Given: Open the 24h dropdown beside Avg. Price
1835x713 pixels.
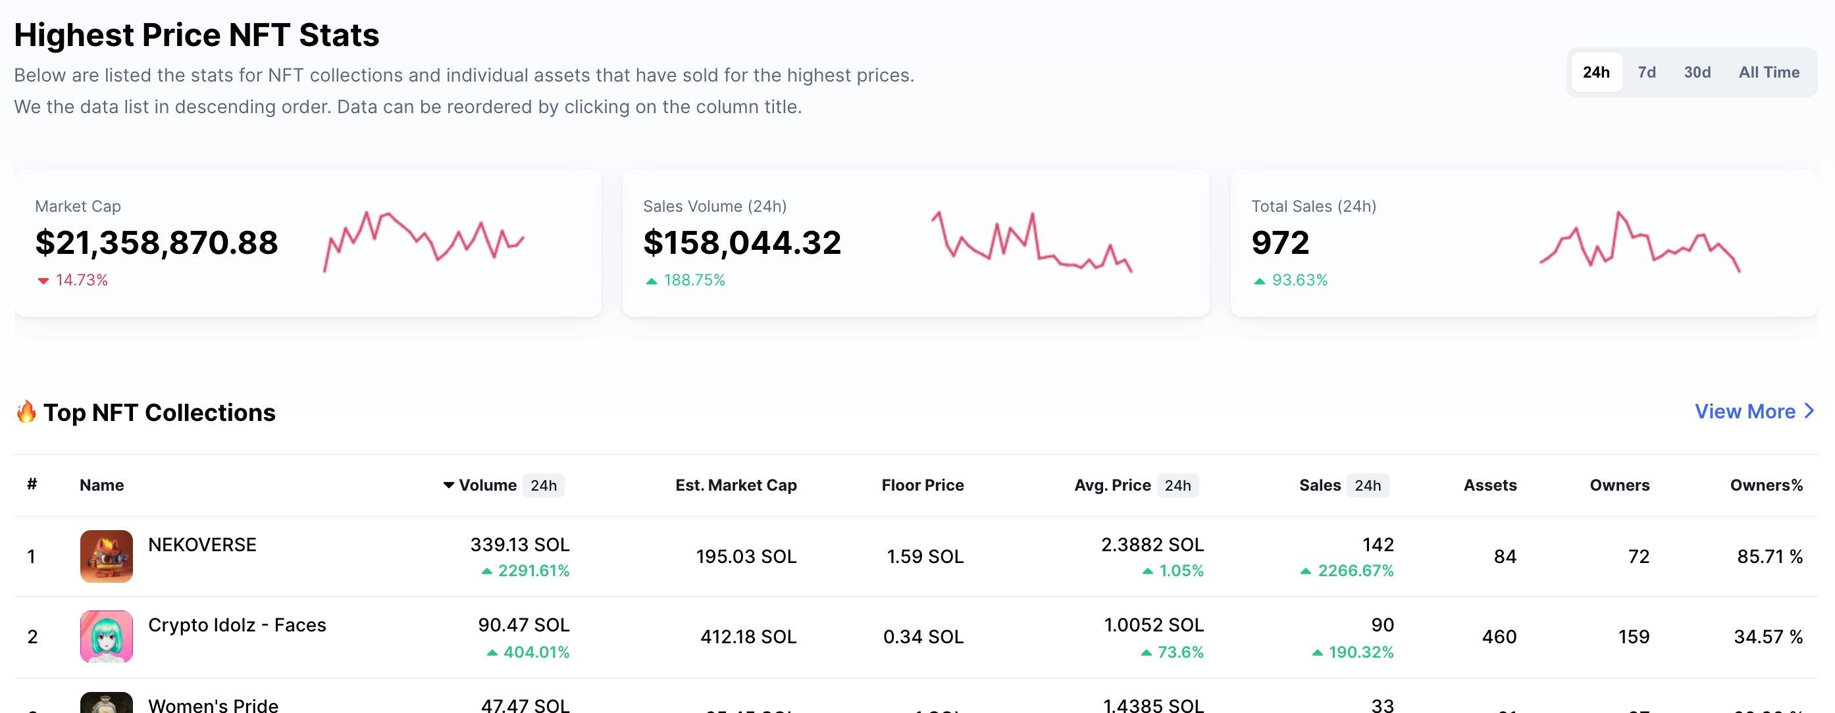Looking at the screenshot, I should (1177, 485).
